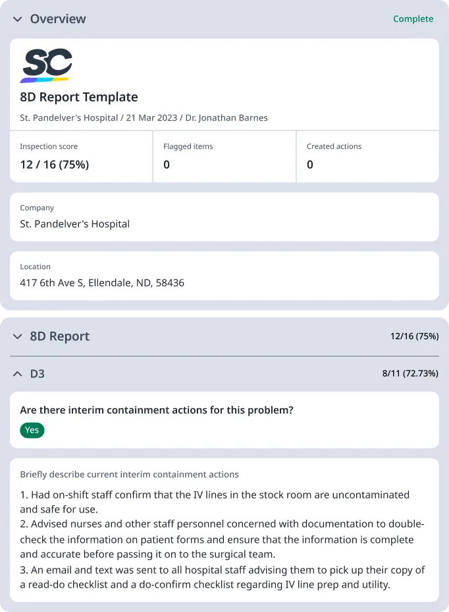Collapse the expanded D3 section
Image resolution: width=449 pixels, height=612 pixels.
click(17, 374)
